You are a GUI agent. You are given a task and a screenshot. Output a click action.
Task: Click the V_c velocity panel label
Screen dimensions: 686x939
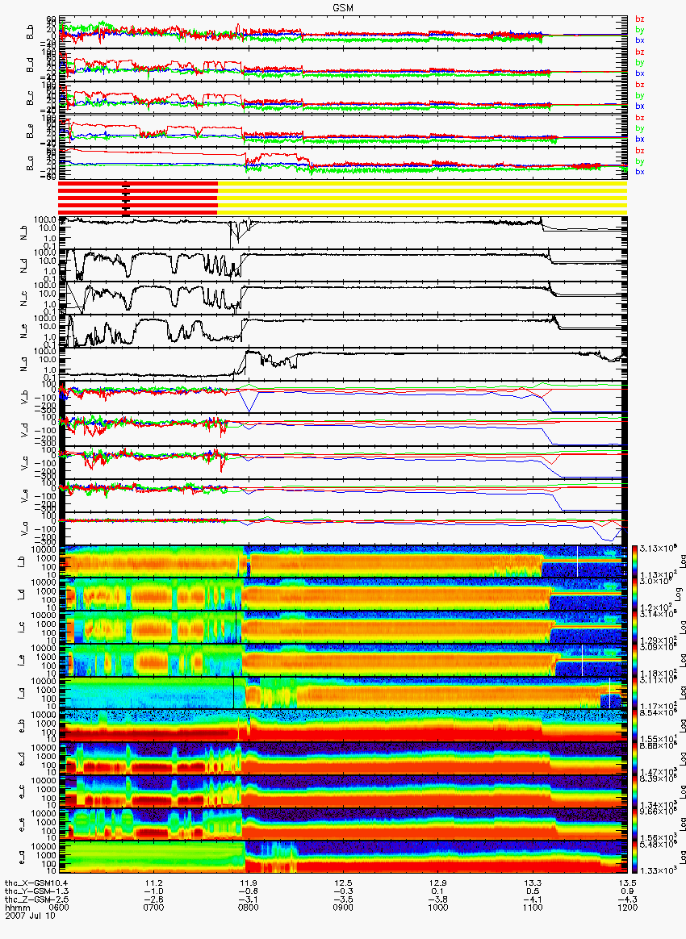24,463
